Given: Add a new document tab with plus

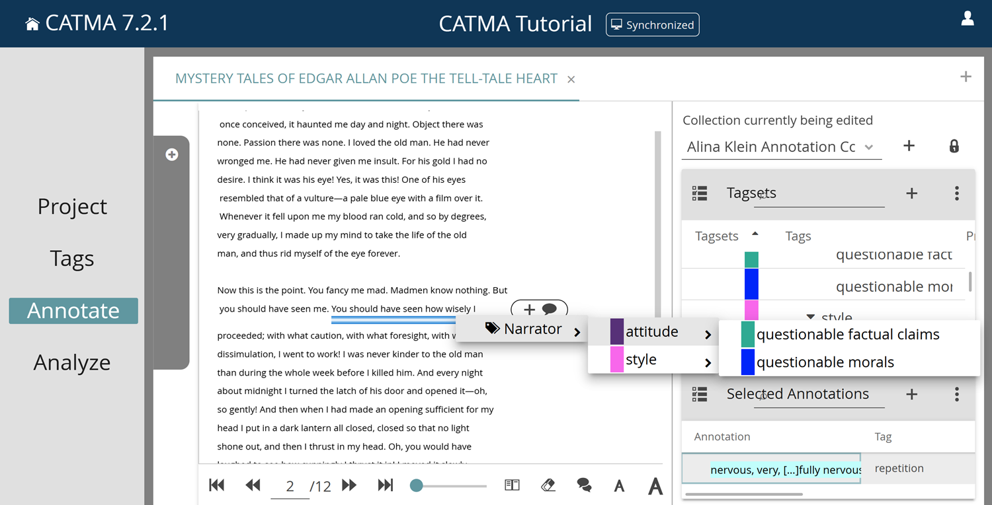Looking at the screenshot, I should pos(966,77).
